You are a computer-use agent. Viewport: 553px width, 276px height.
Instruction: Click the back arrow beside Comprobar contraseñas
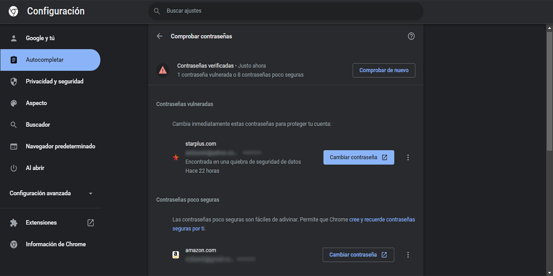(x=159, y=36)
